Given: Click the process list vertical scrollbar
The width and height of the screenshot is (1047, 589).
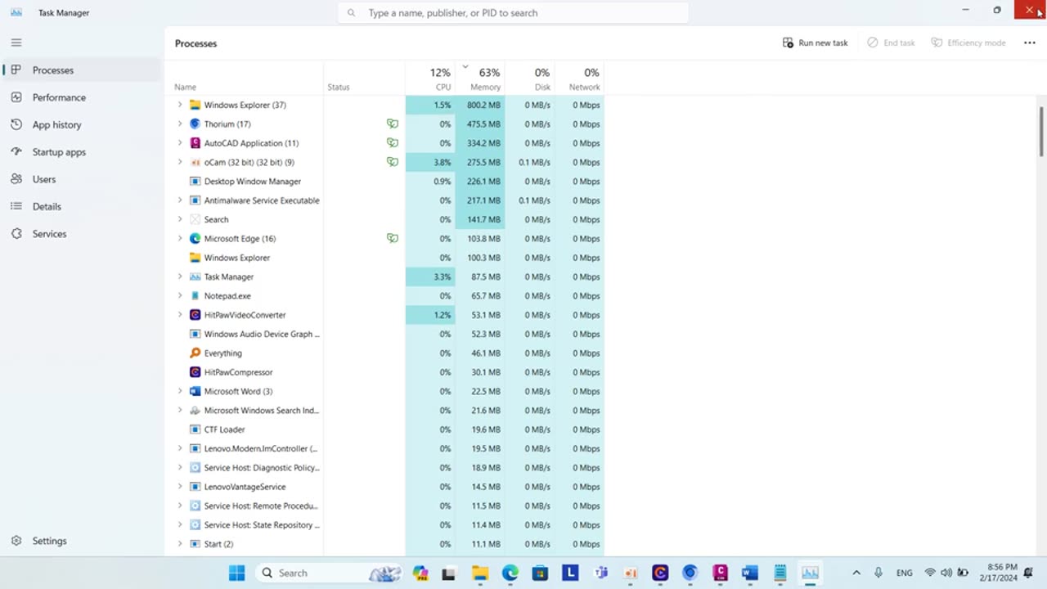Looking at the screenshot, I should [x=1041, y=131].
